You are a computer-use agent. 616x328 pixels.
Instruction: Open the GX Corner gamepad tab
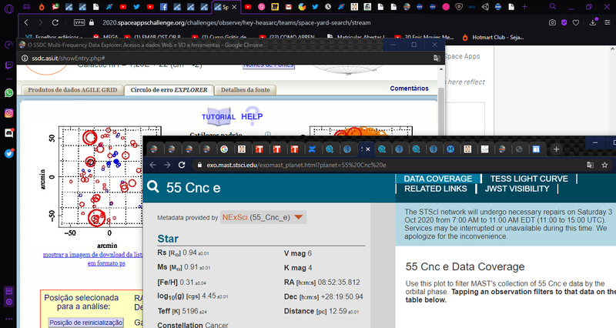click(26, 7)
